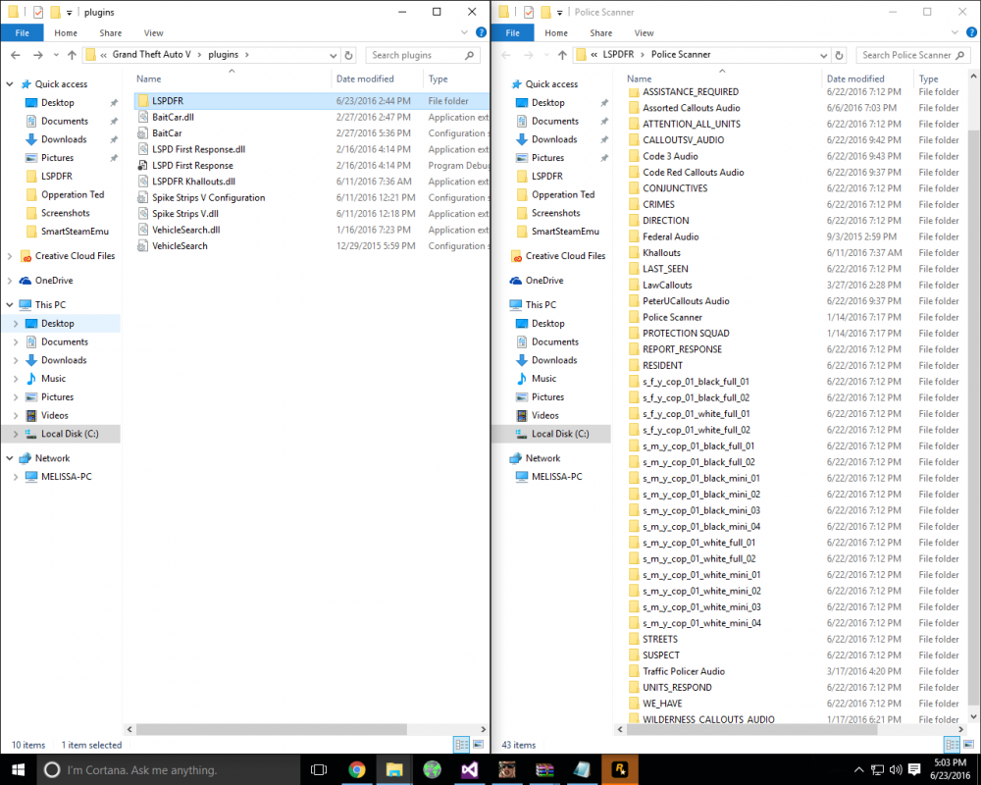Click the Forward arrow in the plugins window

38,55
